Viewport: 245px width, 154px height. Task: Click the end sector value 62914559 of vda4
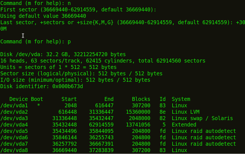101,125
